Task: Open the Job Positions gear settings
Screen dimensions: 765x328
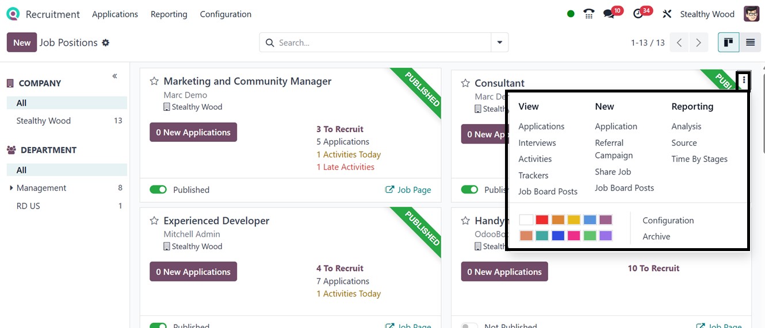Action: pos(105,43)
